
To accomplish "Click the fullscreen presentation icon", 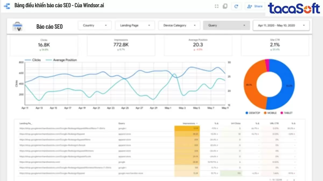I will tap(216, 6).
